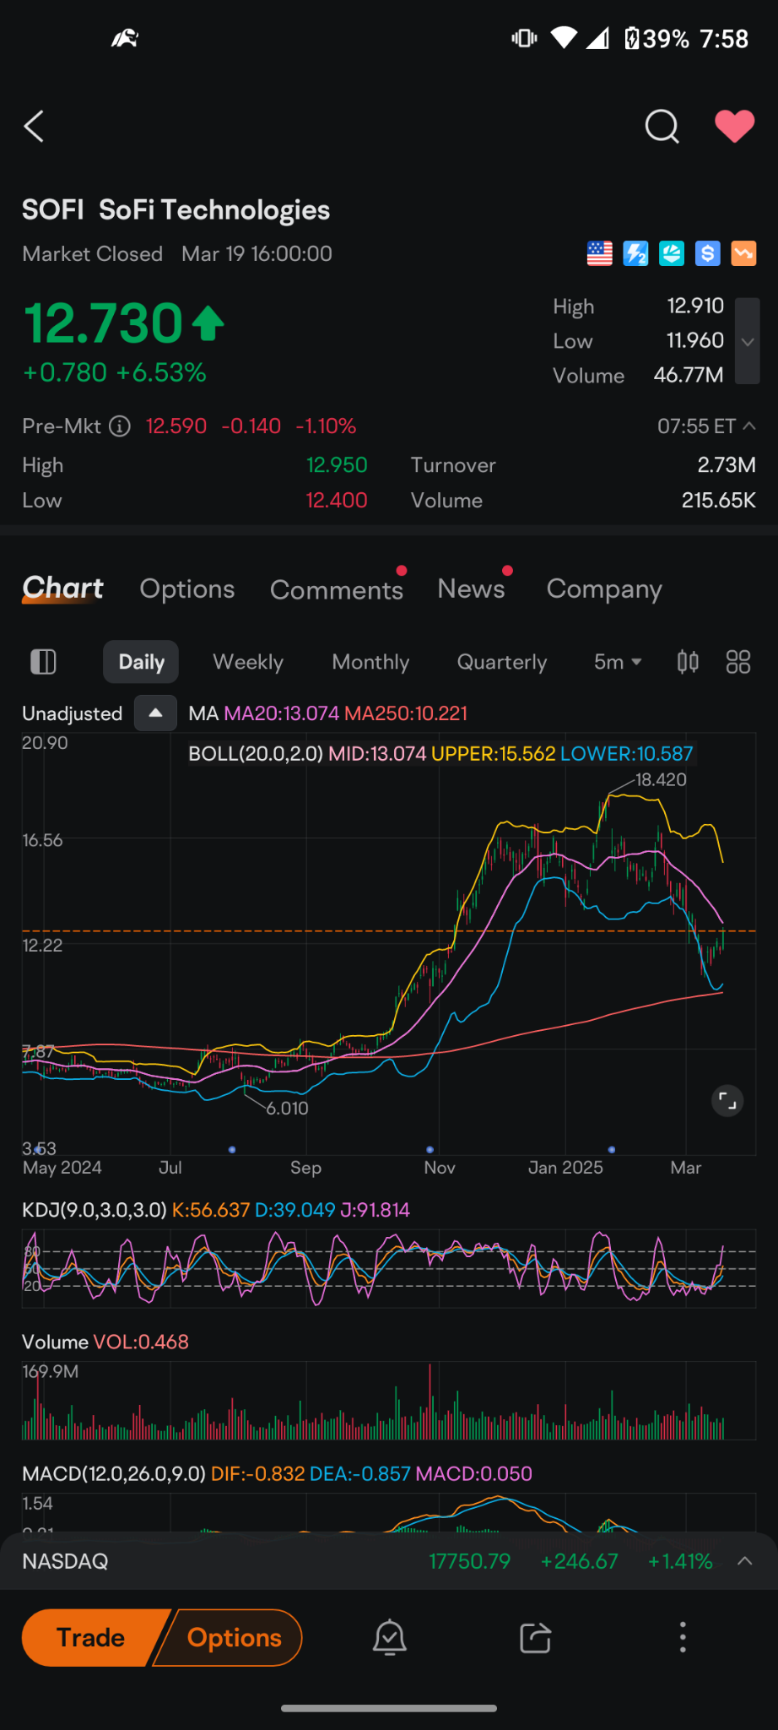Tap the MACD(12.0,26.0,9.0) indicator label
The image size is (778, 1730).
pos(114,1473)
